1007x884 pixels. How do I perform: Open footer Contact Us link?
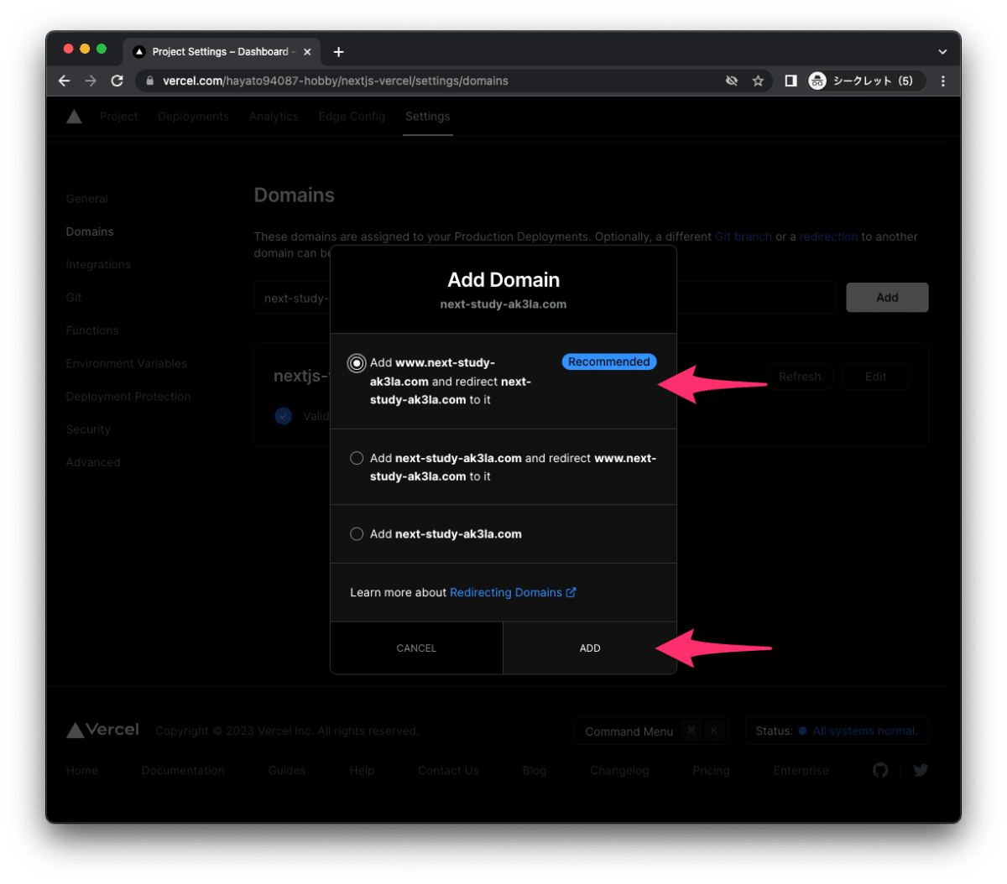tap(448, 770)
